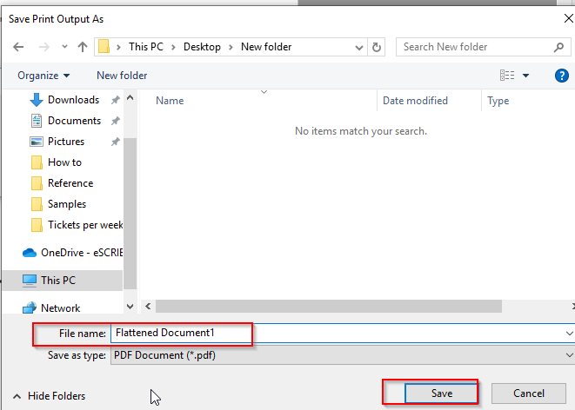Image resolution: width=575 pixels, height=410 pixels.
Task: Click the File name text field
Action: pos(339,333)
